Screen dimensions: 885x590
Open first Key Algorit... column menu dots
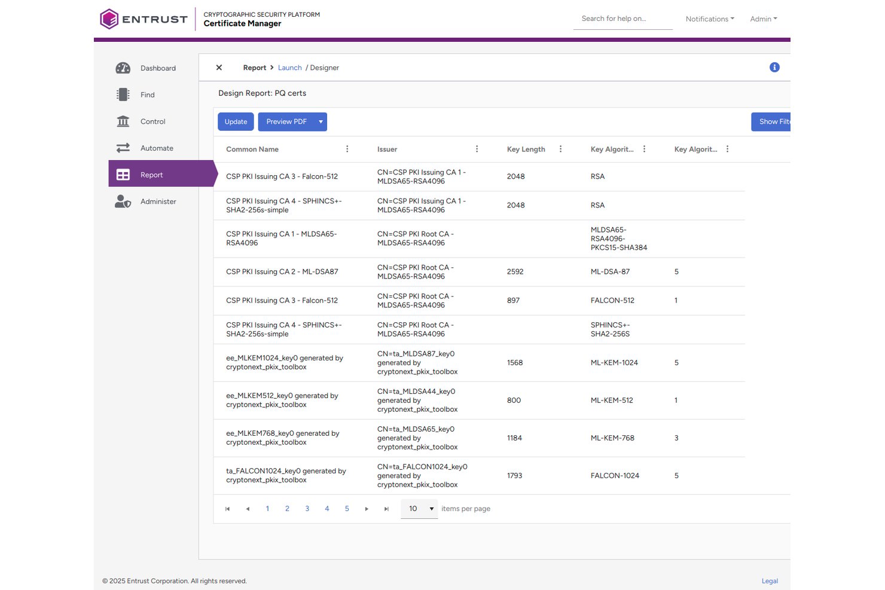[x=644, y=149]
